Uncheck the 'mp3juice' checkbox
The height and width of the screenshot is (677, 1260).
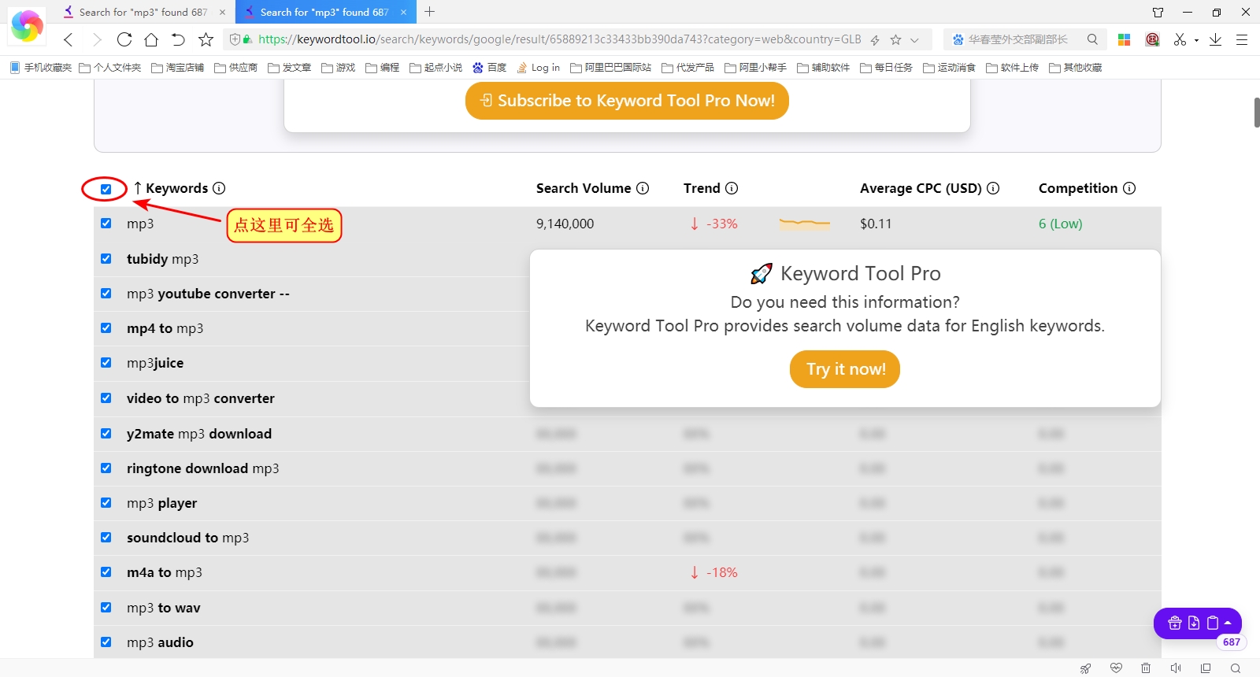coord(106,362)
